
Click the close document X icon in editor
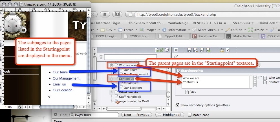[176, 50]
